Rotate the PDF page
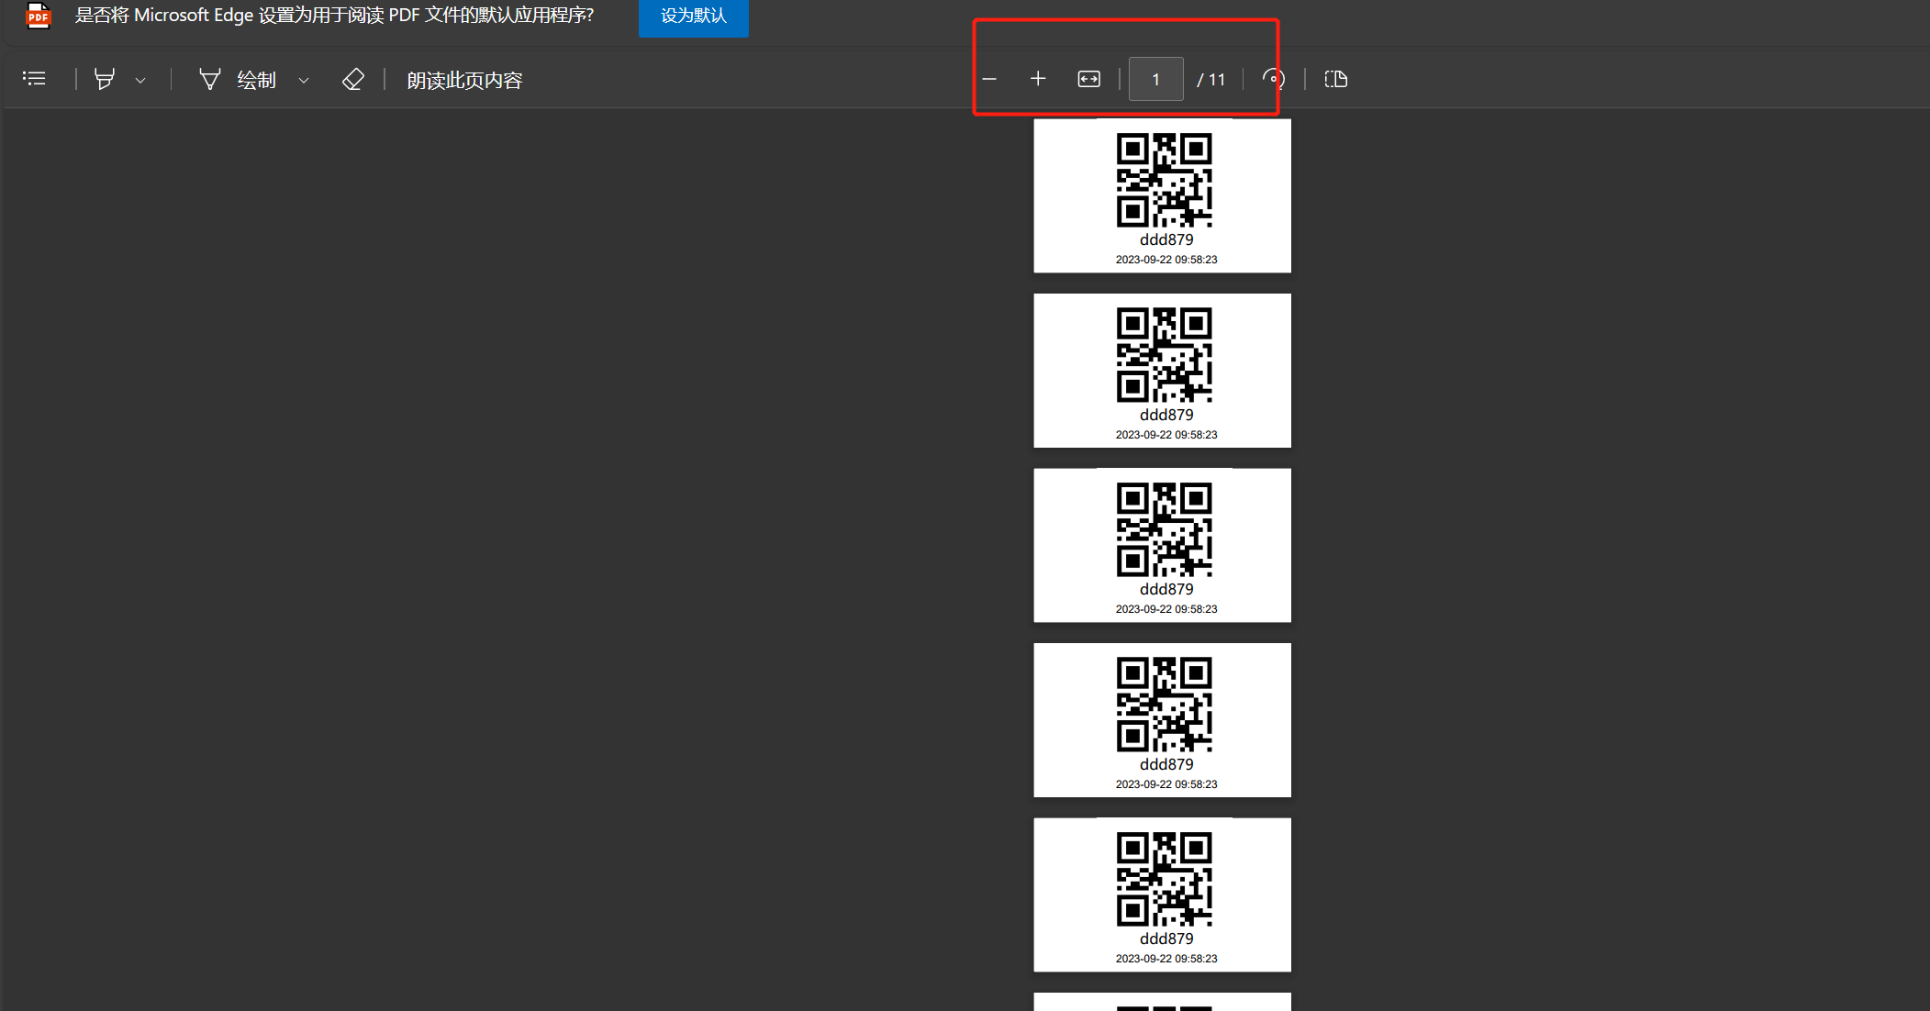 pos(1273,79)
